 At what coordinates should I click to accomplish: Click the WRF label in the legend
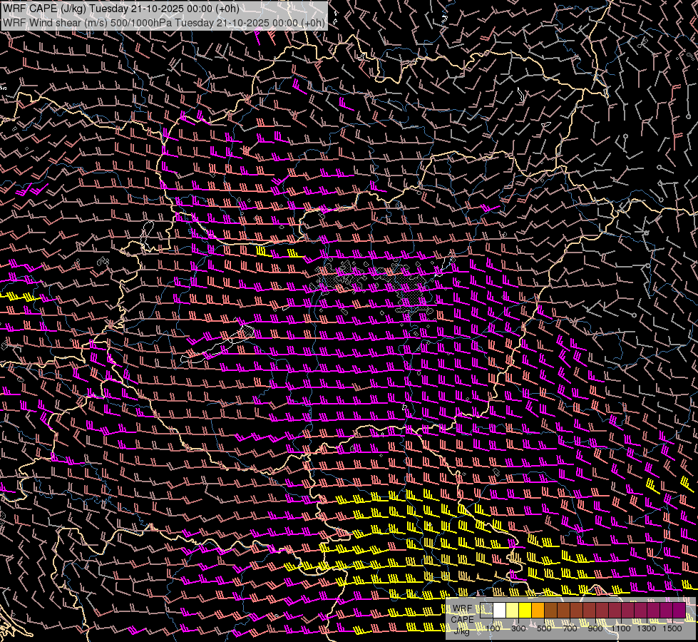[x=463, y=608]
